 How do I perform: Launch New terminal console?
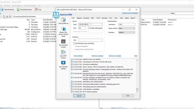pos(63,44)
